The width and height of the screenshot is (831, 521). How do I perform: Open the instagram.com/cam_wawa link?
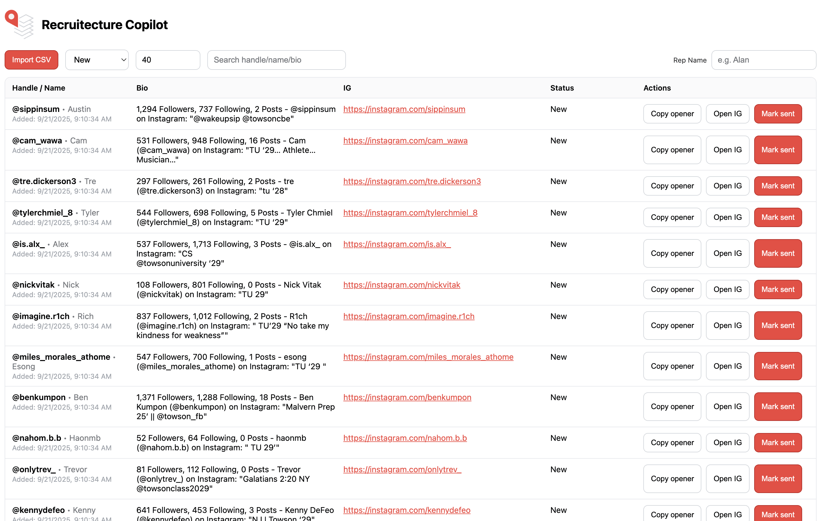[405, 140]
